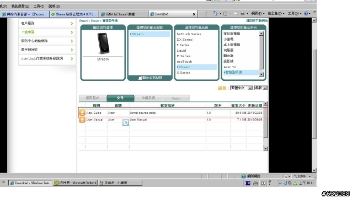Select 小筆電 in product series list

228,39
